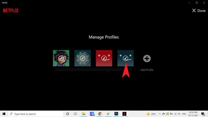This screenshot has width=208, height=117.
Task: Open OneDrive cloud tray icon
Action: [x=163, y=114]
